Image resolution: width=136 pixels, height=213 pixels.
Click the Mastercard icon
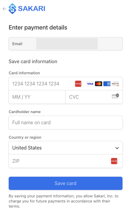pyautogui.click(x=99, y=84)
